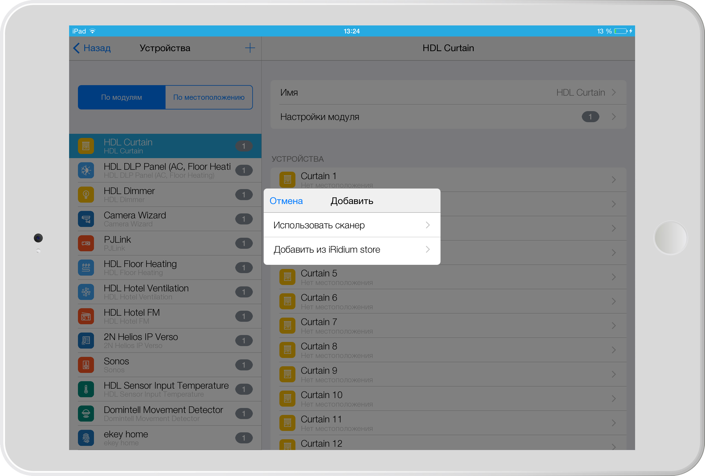Tap the HDL Floor Heating icon
Viewport: 705px width, 476px height.
(86, 268)
